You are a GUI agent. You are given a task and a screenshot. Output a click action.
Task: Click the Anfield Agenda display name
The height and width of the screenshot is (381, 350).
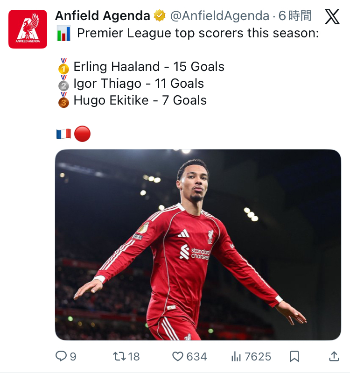click(102, 16)
